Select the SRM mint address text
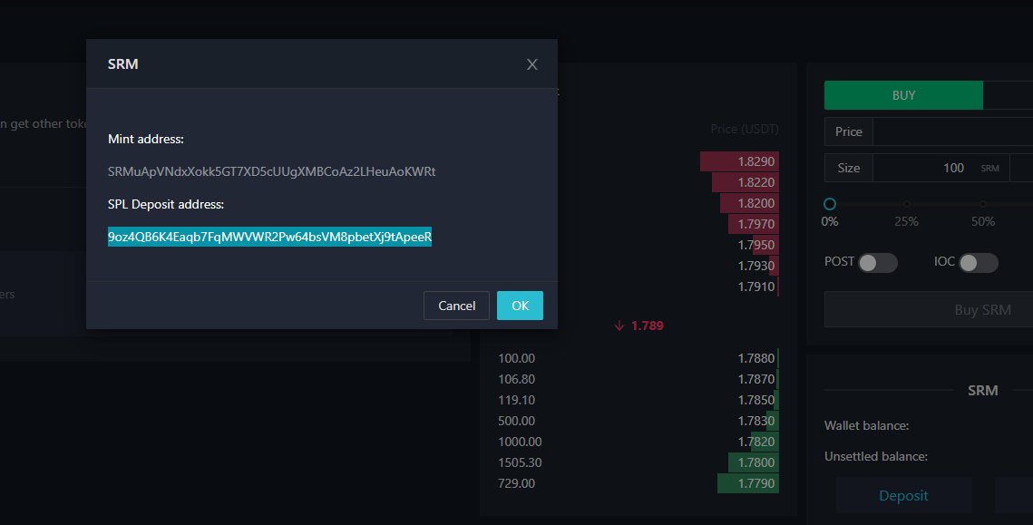The height and width of the screenshot is (525, 1033). (271, 171)
